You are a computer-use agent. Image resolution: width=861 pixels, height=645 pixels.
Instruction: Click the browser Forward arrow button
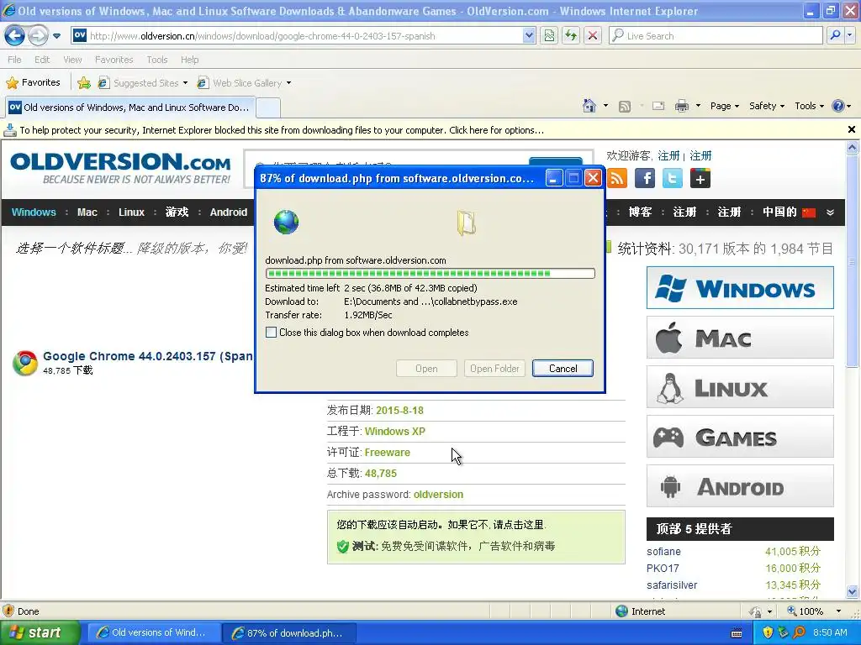tap(38, 35)
